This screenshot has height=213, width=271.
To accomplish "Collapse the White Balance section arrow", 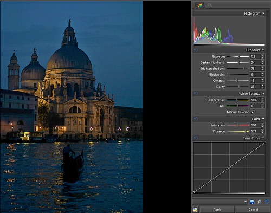I will point(263,93).
